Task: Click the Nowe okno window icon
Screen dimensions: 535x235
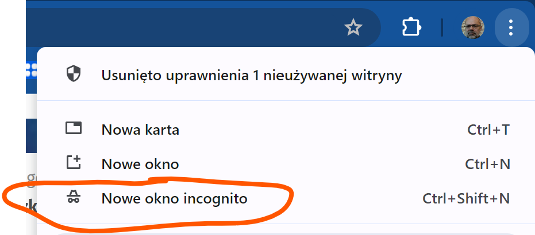Action: pyautogui.click(x=74, y=163)
